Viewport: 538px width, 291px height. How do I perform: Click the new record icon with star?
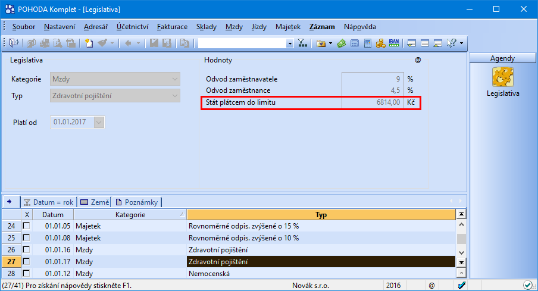pos(89,43)
